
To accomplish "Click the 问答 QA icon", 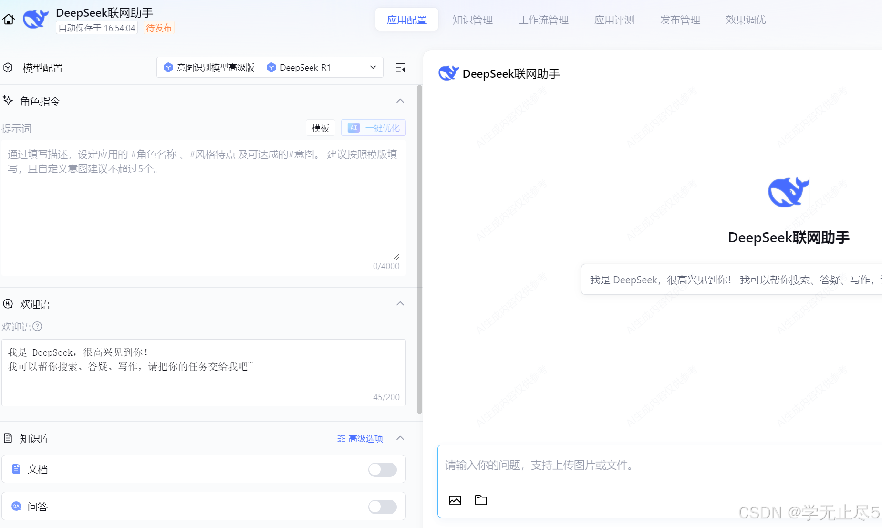I will [16, 506].
